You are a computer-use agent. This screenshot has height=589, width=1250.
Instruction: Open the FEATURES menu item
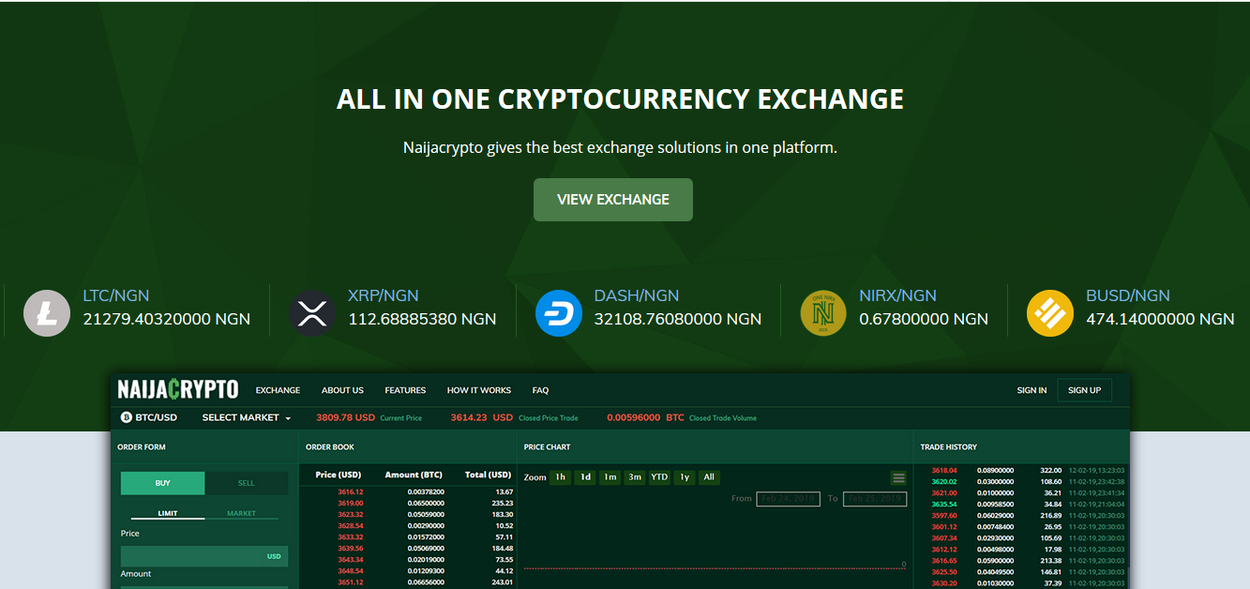405,390
